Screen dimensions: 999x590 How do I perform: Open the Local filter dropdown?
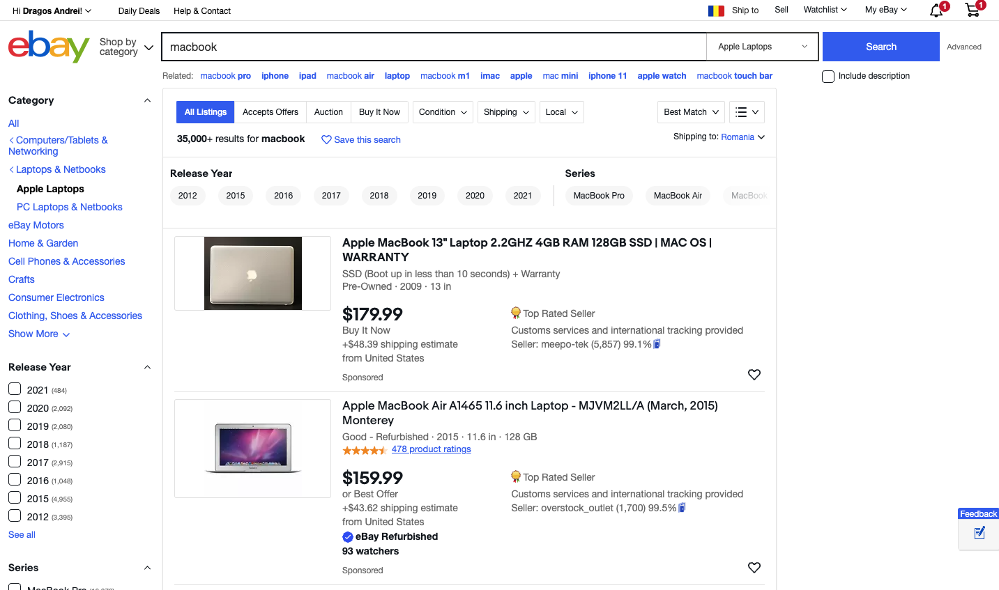tap(562, 112)
